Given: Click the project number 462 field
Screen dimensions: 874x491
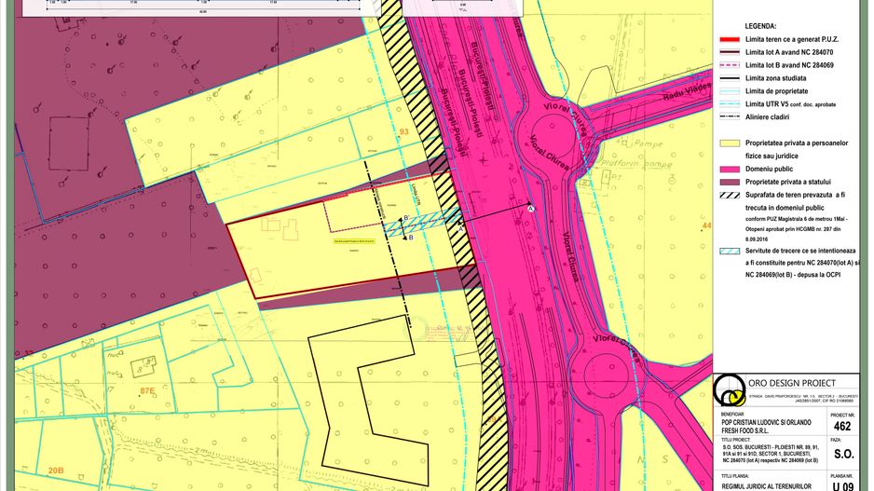Looking at the screenshot, I should (x=842, y=425).
